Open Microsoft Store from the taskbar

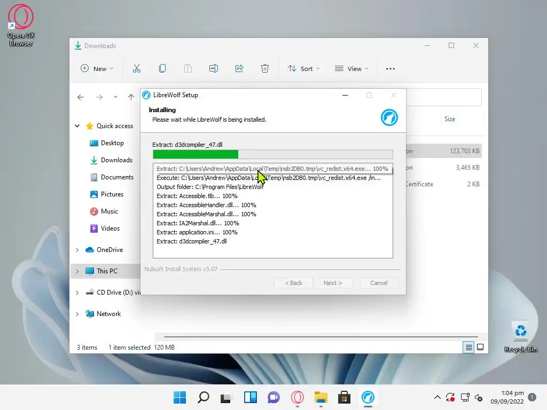point(344,397)
